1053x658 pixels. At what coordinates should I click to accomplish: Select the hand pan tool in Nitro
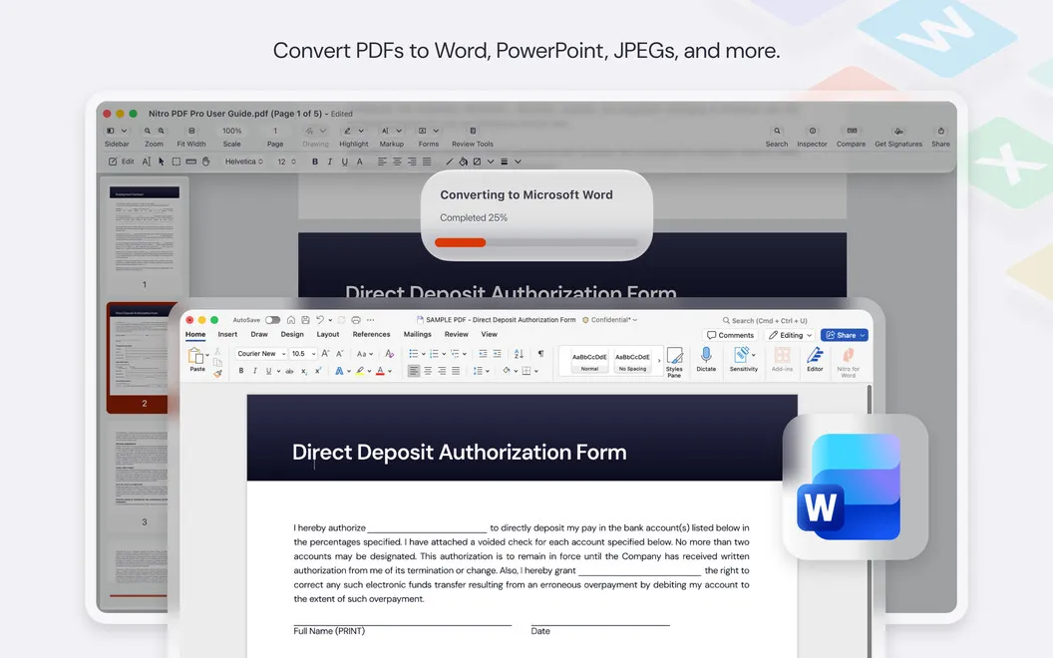(x=206, y=162)
